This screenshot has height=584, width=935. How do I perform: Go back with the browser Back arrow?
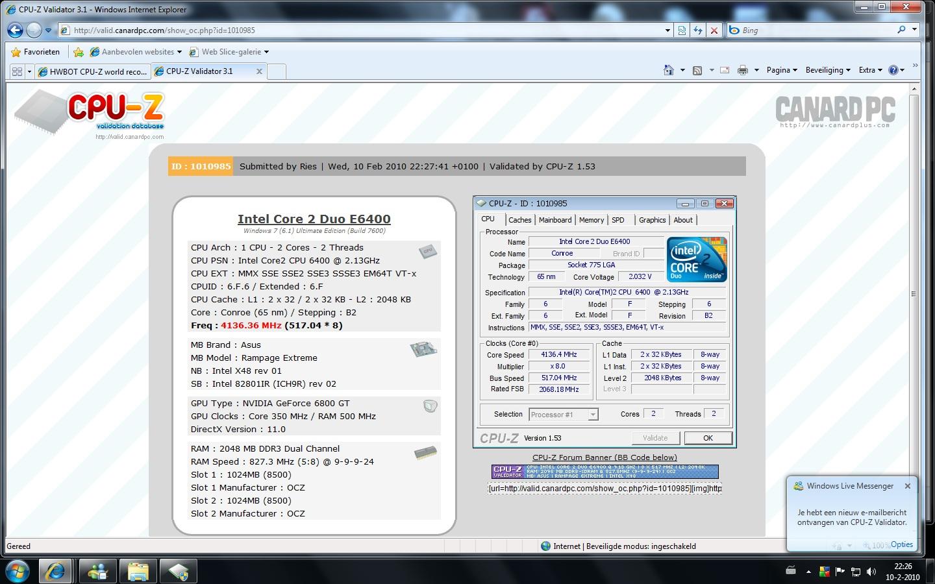(16, 30)
